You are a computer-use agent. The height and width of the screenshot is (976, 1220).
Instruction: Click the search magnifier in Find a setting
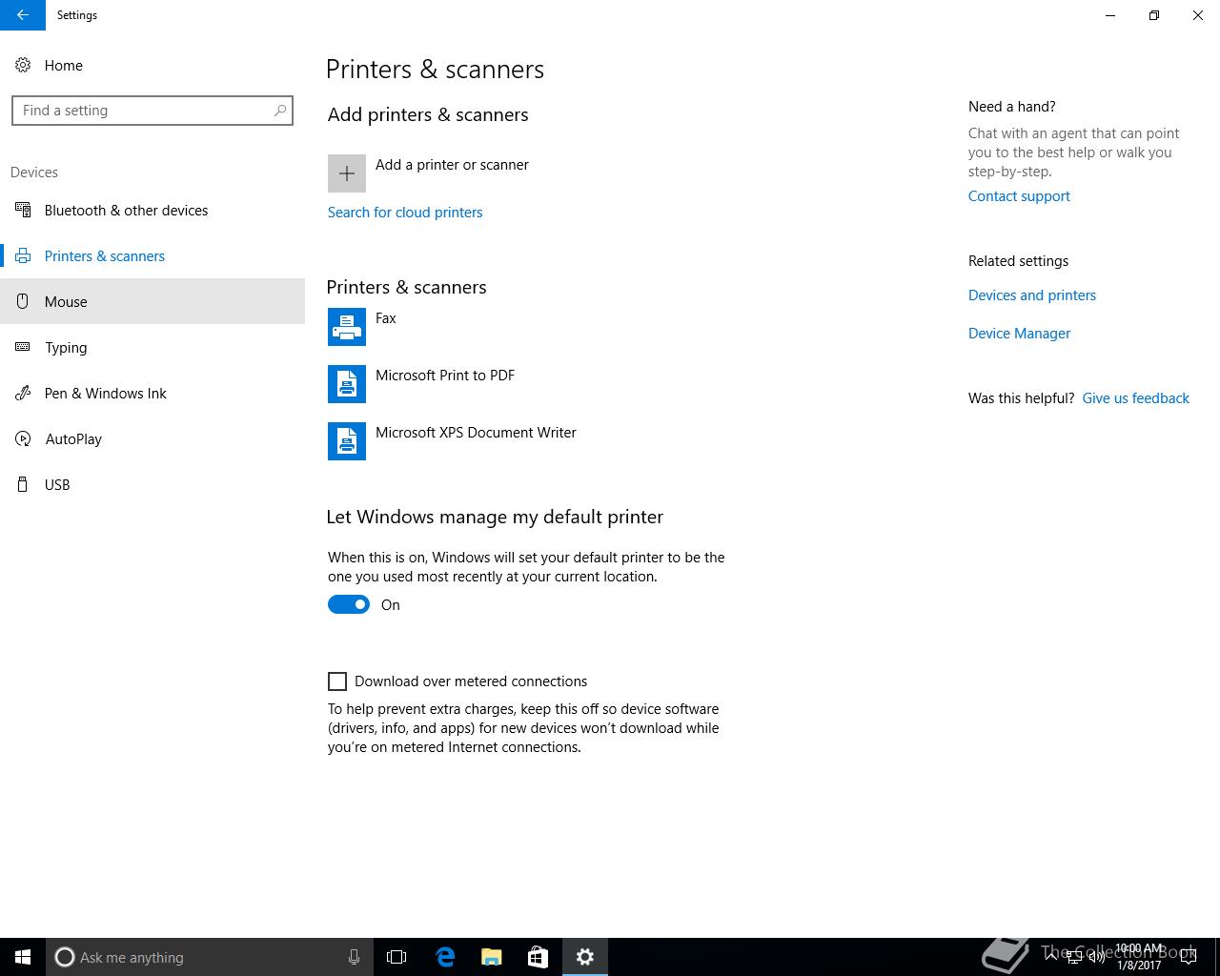point(280,111)
